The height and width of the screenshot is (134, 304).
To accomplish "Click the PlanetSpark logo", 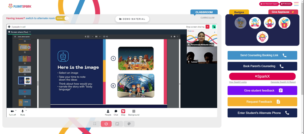I will coord(19,6).
